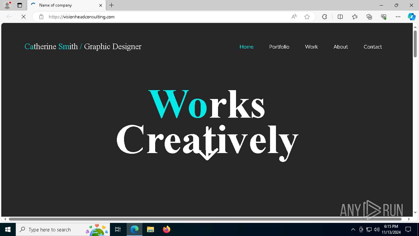419x236 pixels.
Task: Click the scroll down arrow
Action: tap(415, 213)
